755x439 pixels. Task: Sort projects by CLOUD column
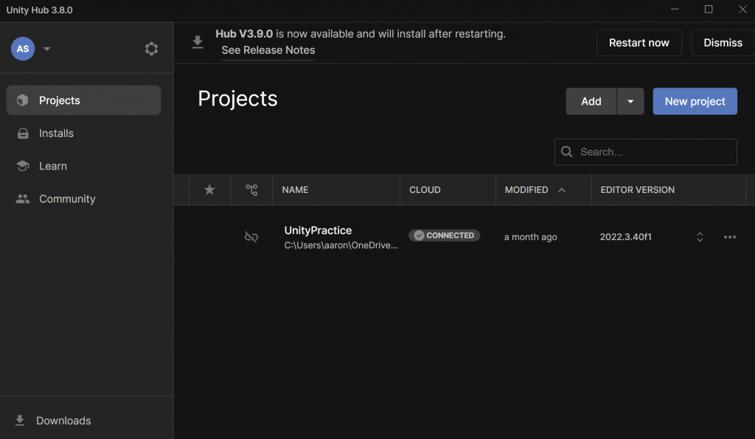425,190
